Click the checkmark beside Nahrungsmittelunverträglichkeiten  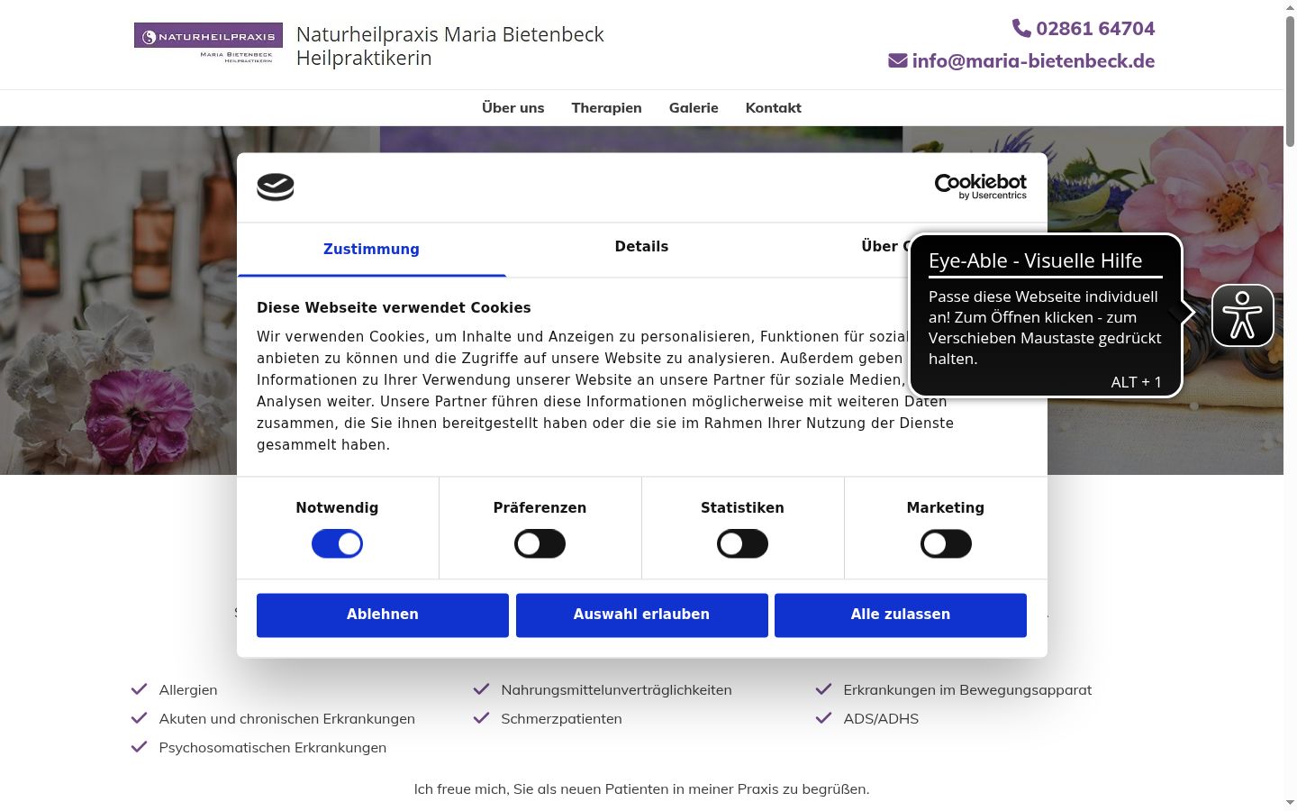481,689
